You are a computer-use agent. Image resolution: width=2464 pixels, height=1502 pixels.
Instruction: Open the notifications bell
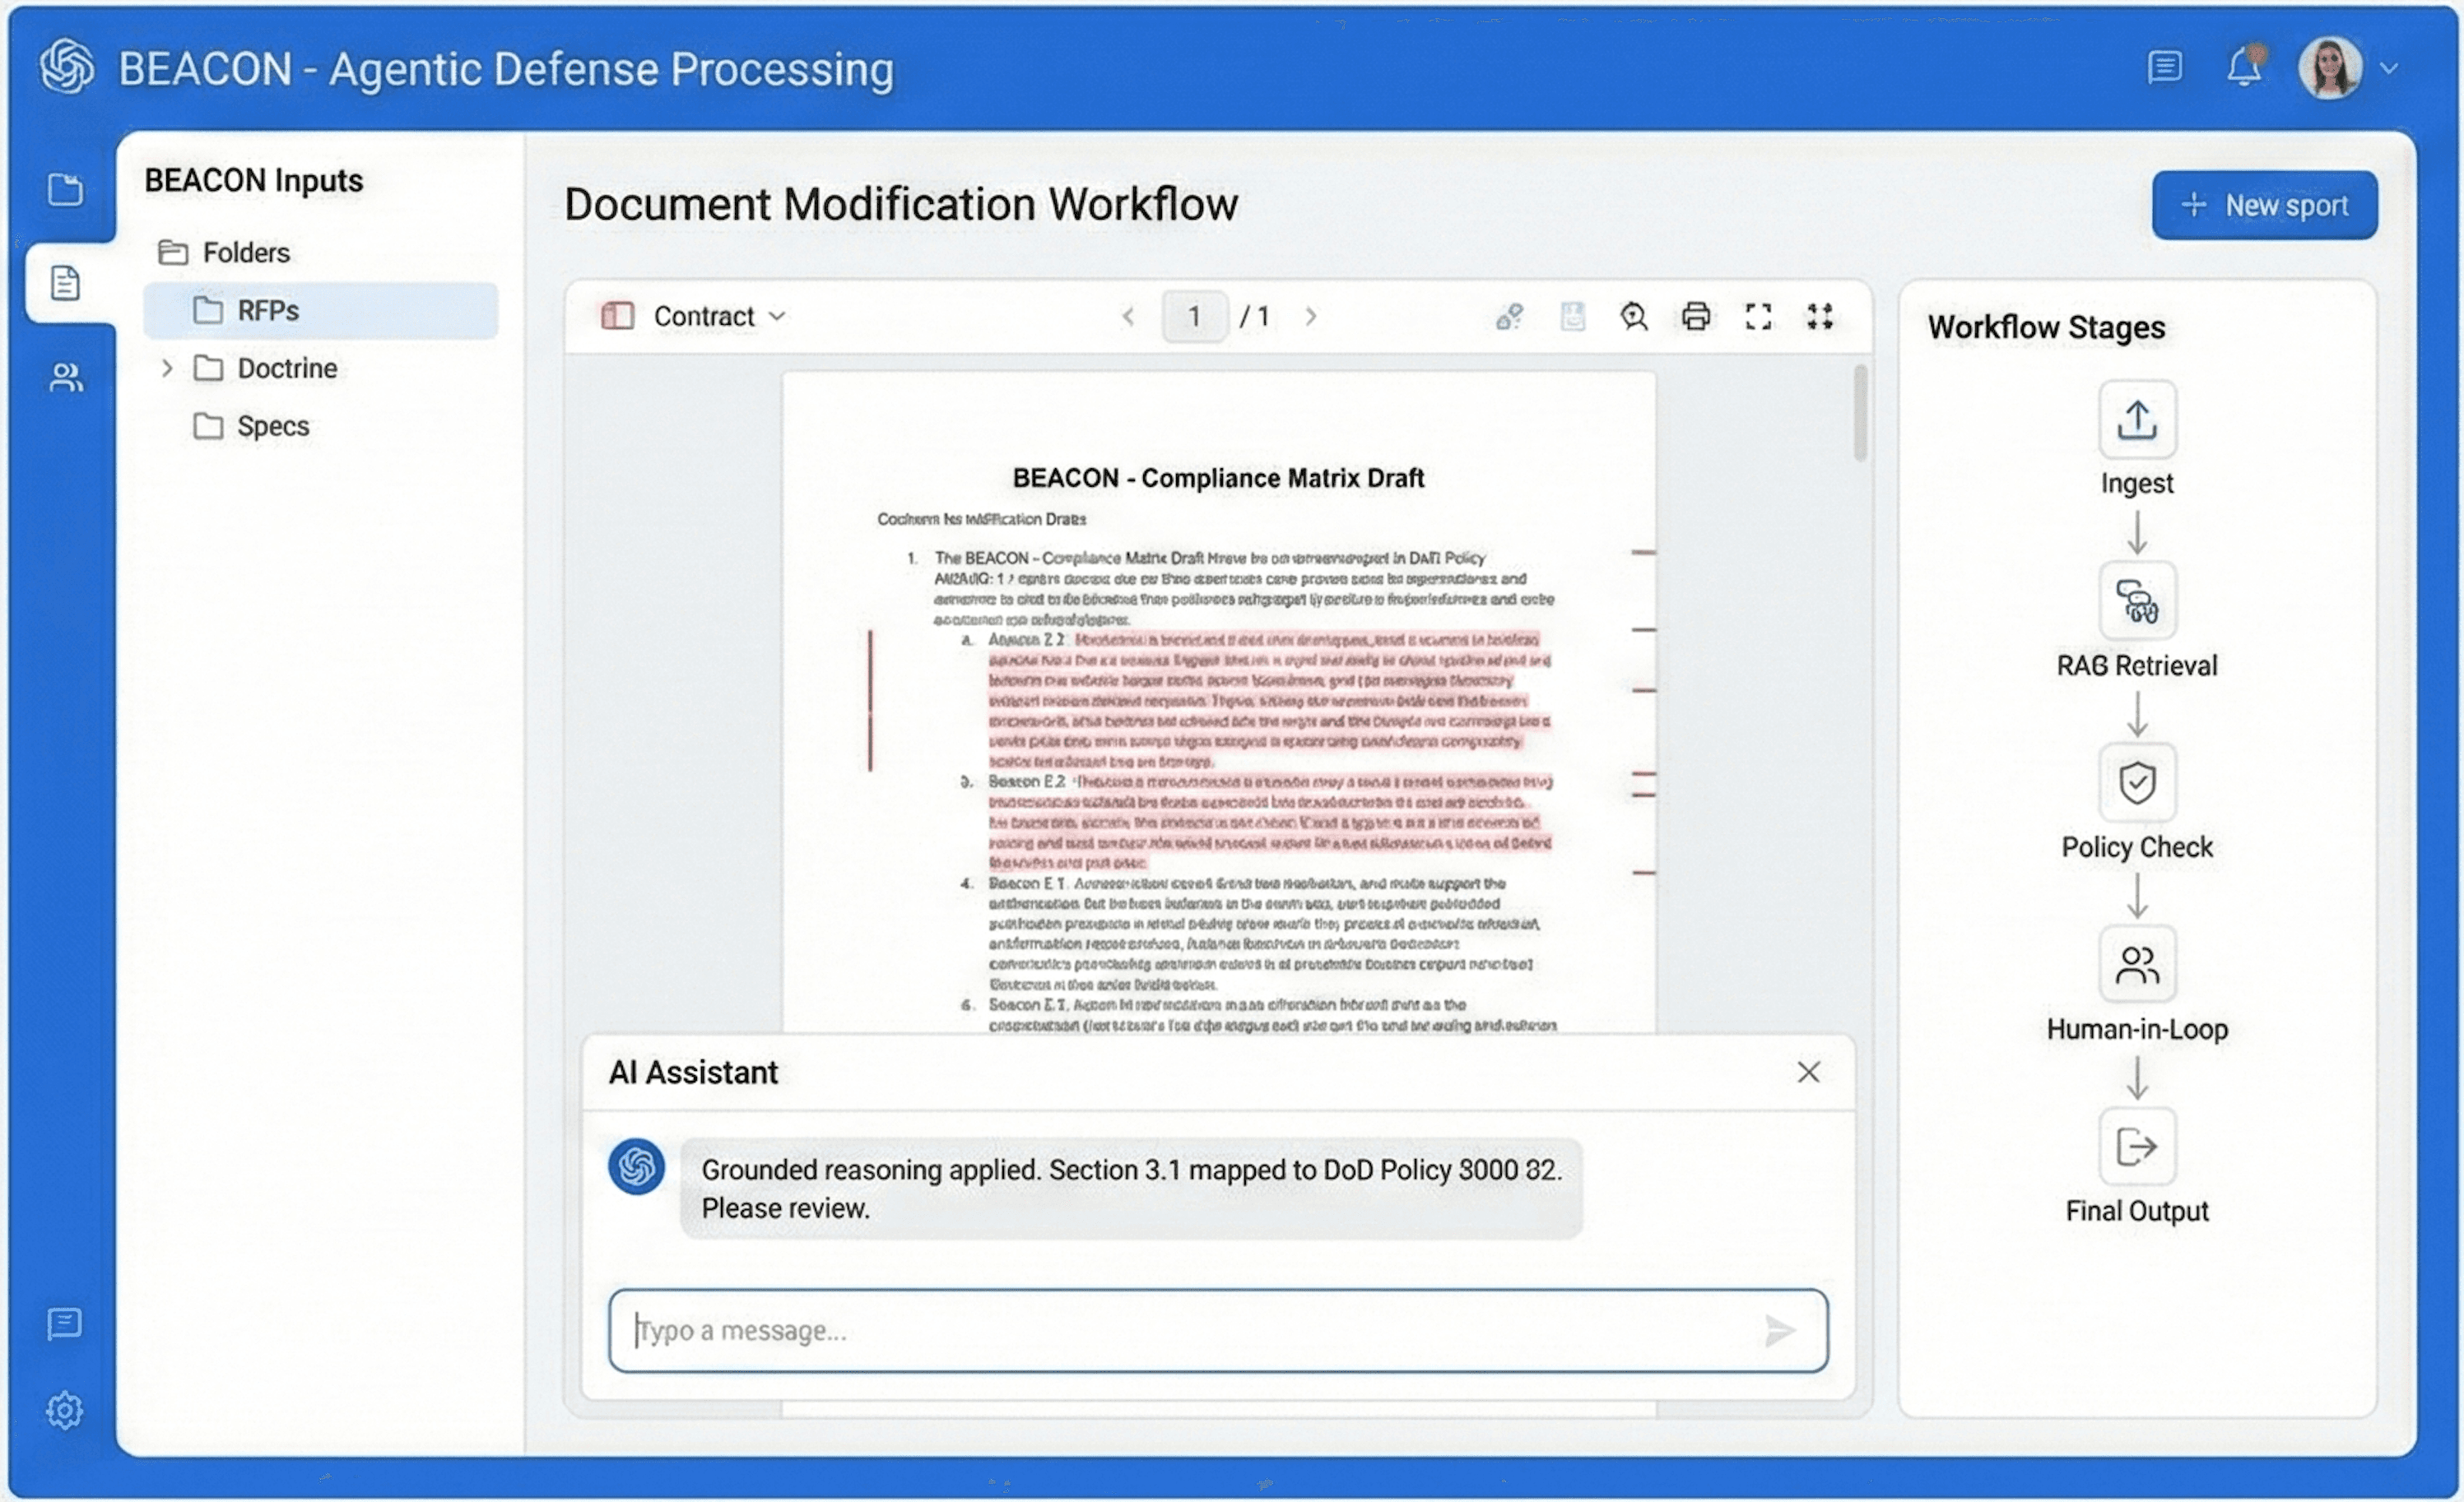click(2245, 67)
